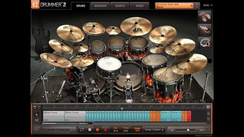Select the arrow pointer tool in song track
Image resolution: width=244 pixels, height=137 pixels.
pyautogui.click(x=37, y=115)
